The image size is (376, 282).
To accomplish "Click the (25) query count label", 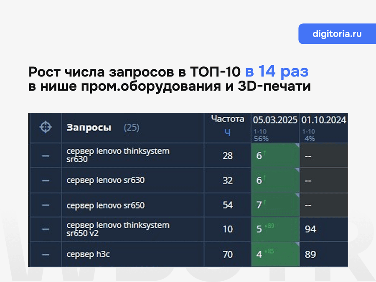I will 131,128.
